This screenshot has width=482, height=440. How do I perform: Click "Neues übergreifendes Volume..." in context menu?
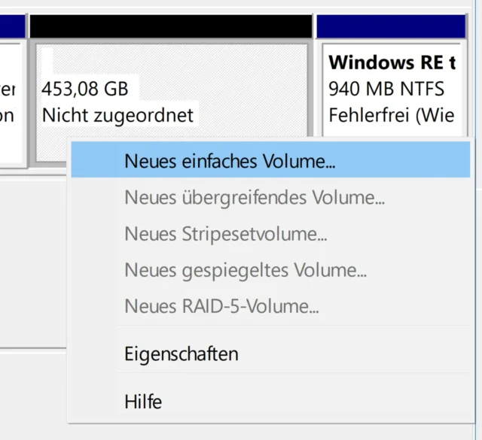[255, 198]
